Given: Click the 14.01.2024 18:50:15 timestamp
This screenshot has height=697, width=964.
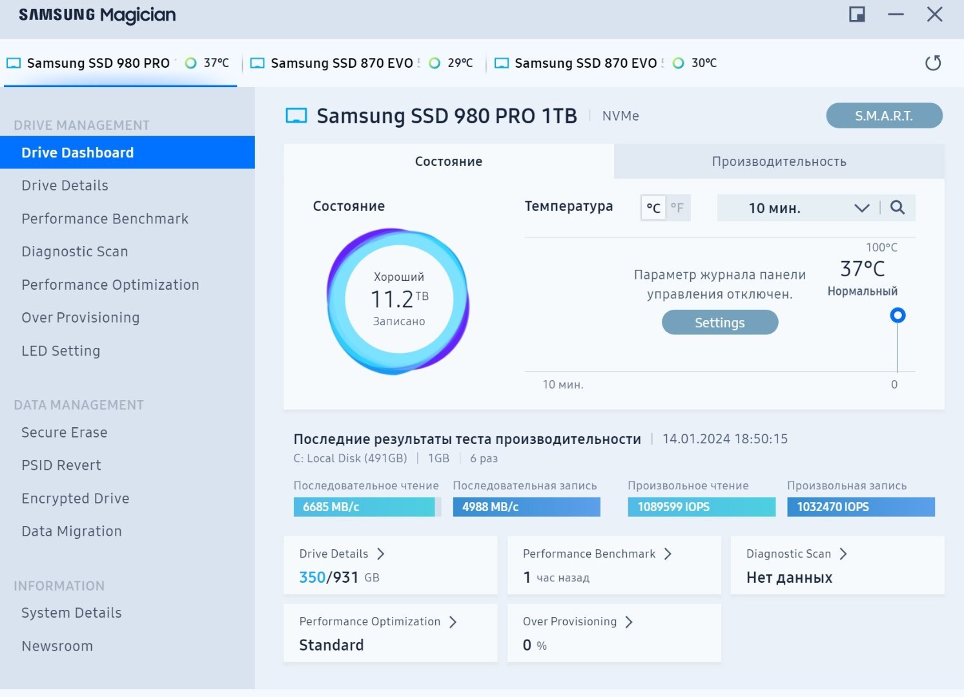Looking at the screenshot, I should (x=725, y=439).
